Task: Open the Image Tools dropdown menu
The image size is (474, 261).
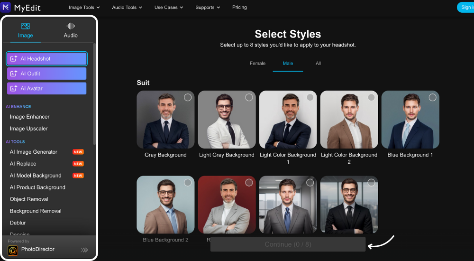Action: click(x=84, y=7)
